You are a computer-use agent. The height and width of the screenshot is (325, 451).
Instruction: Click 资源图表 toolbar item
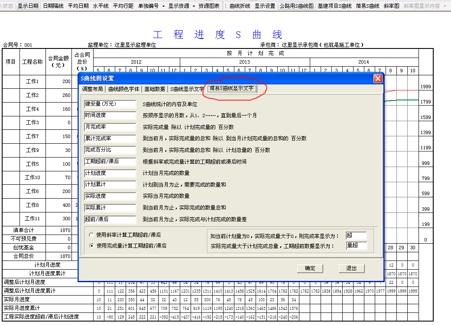point(209,6)
